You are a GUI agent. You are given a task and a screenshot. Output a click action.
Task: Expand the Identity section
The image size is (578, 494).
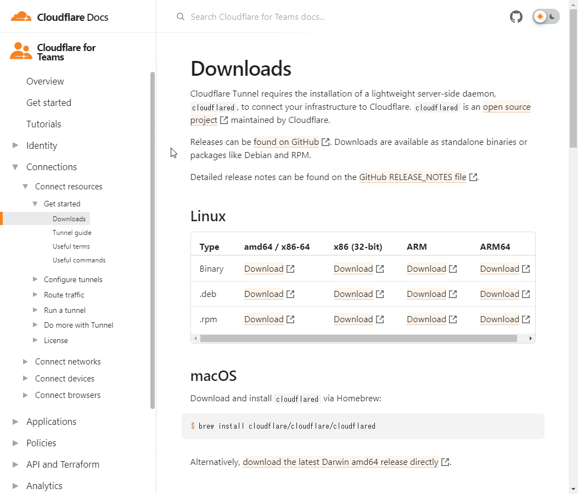(x=15, y=145)
